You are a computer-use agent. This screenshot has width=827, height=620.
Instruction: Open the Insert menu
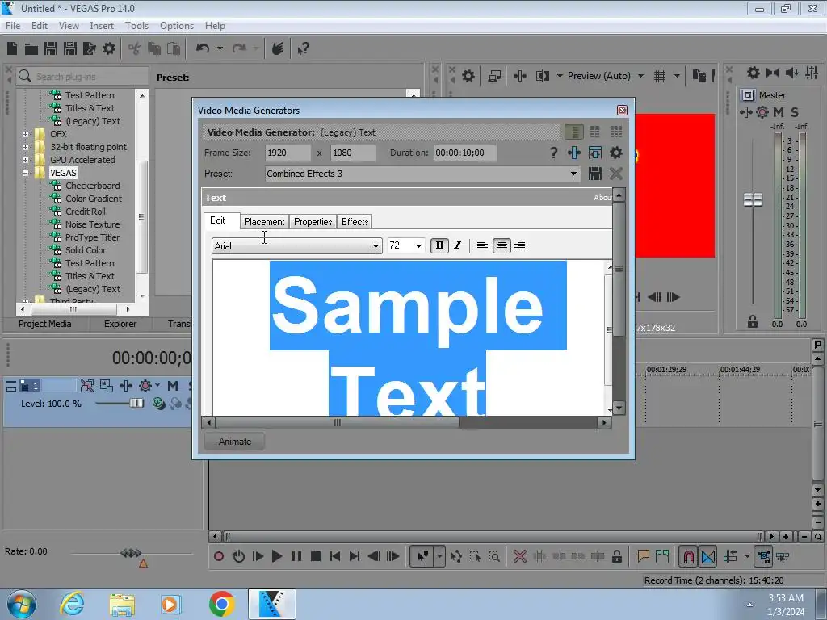click(x=102, y=26)
